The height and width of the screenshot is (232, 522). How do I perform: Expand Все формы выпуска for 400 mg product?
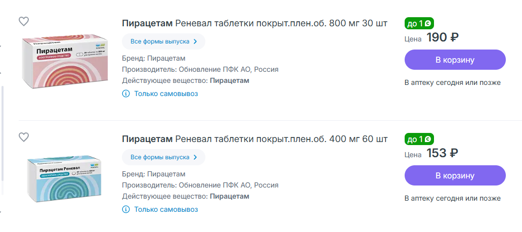click(x=163, y=157)
